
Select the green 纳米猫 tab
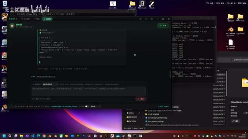click(x=47, y=19)
